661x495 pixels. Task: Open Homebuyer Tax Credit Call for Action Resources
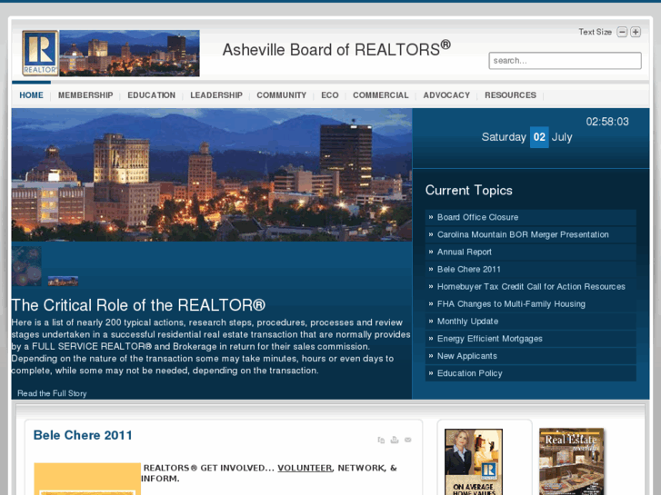coord(531,286)
